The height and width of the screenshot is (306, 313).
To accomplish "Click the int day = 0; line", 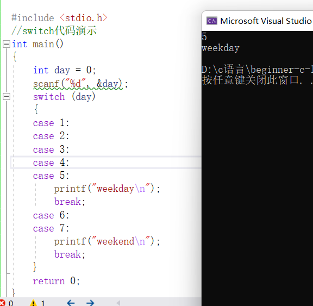I will 65,70.
